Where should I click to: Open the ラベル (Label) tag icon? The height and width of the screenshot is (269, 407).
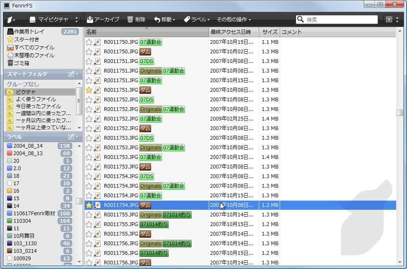tap(187, 19)
